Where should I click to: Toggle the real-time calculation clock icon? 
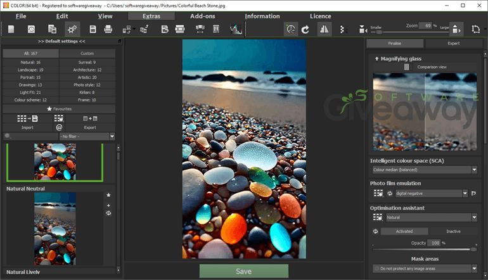291,29
